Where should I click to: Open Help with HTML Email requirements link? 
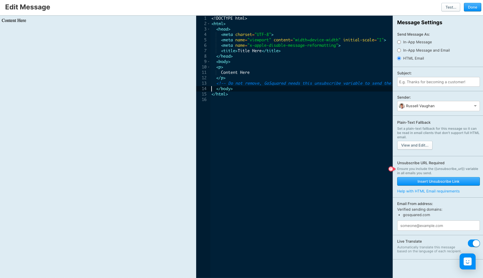(428, 191)
